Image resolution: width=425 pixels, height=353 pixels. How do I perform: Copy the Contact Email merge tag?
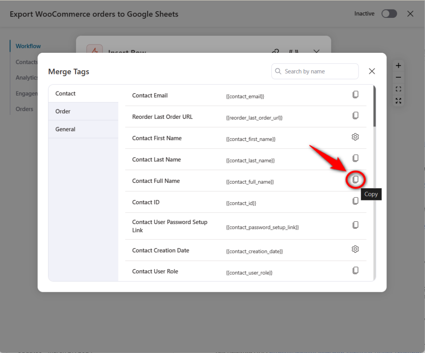tap(355, 94)
